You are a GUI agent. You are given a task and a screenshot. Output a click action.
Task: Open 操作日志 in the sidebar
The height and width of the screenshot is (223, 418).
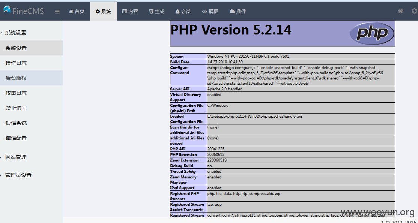32,63
